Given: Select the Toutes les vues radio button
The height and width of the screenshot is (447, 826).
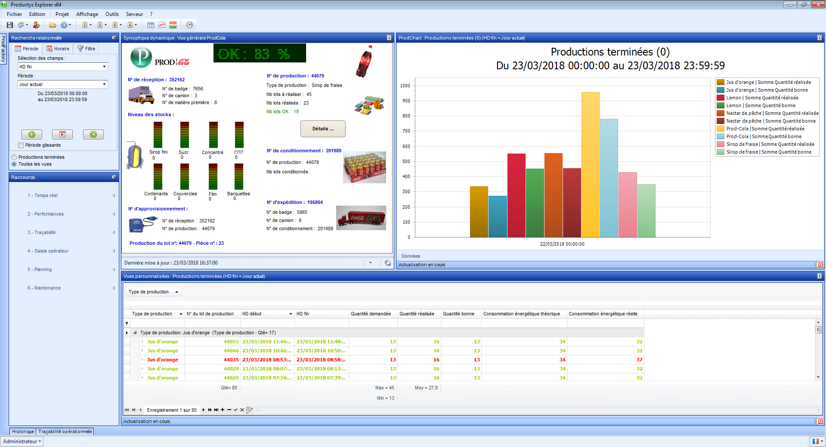Looking at the screenshot, I should 14,164.
